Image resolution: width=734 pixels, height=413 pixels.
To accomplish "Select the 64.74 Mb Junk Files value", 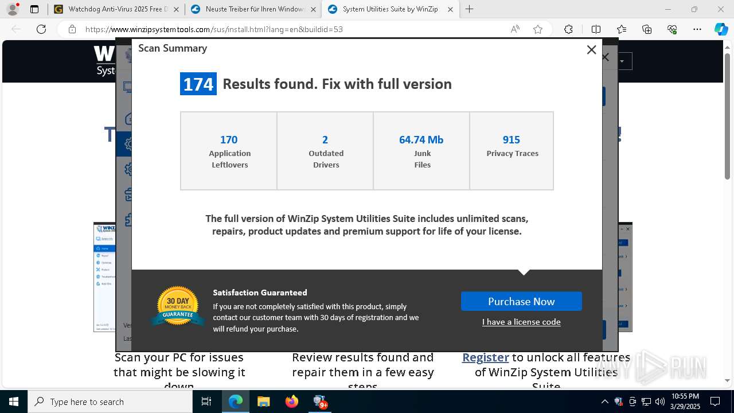I will (x=421, y=139).
